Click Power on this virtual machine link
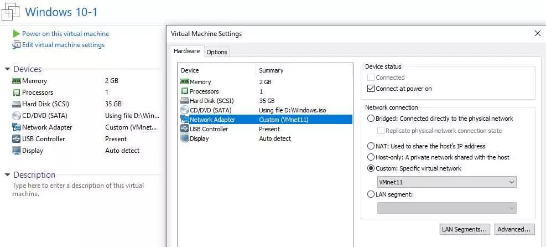 click(65, 34)
